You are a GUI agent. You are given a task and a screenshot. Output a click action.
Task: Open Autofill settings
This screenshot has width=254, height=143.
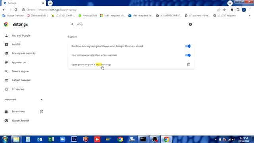16,44
